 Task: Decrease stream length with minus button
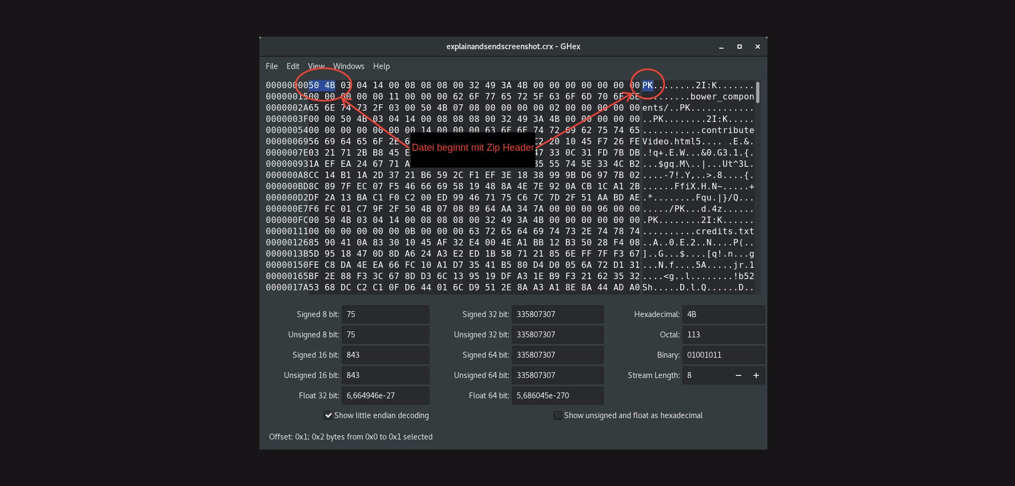[738, 375]
